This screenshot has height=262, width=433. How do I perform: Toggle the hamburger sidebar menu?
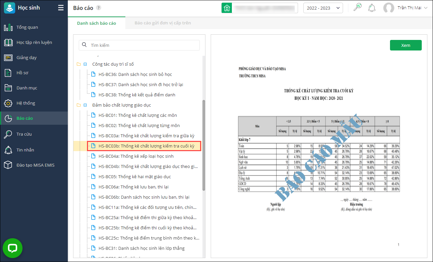pyautogui.click(x=61, y=8)
